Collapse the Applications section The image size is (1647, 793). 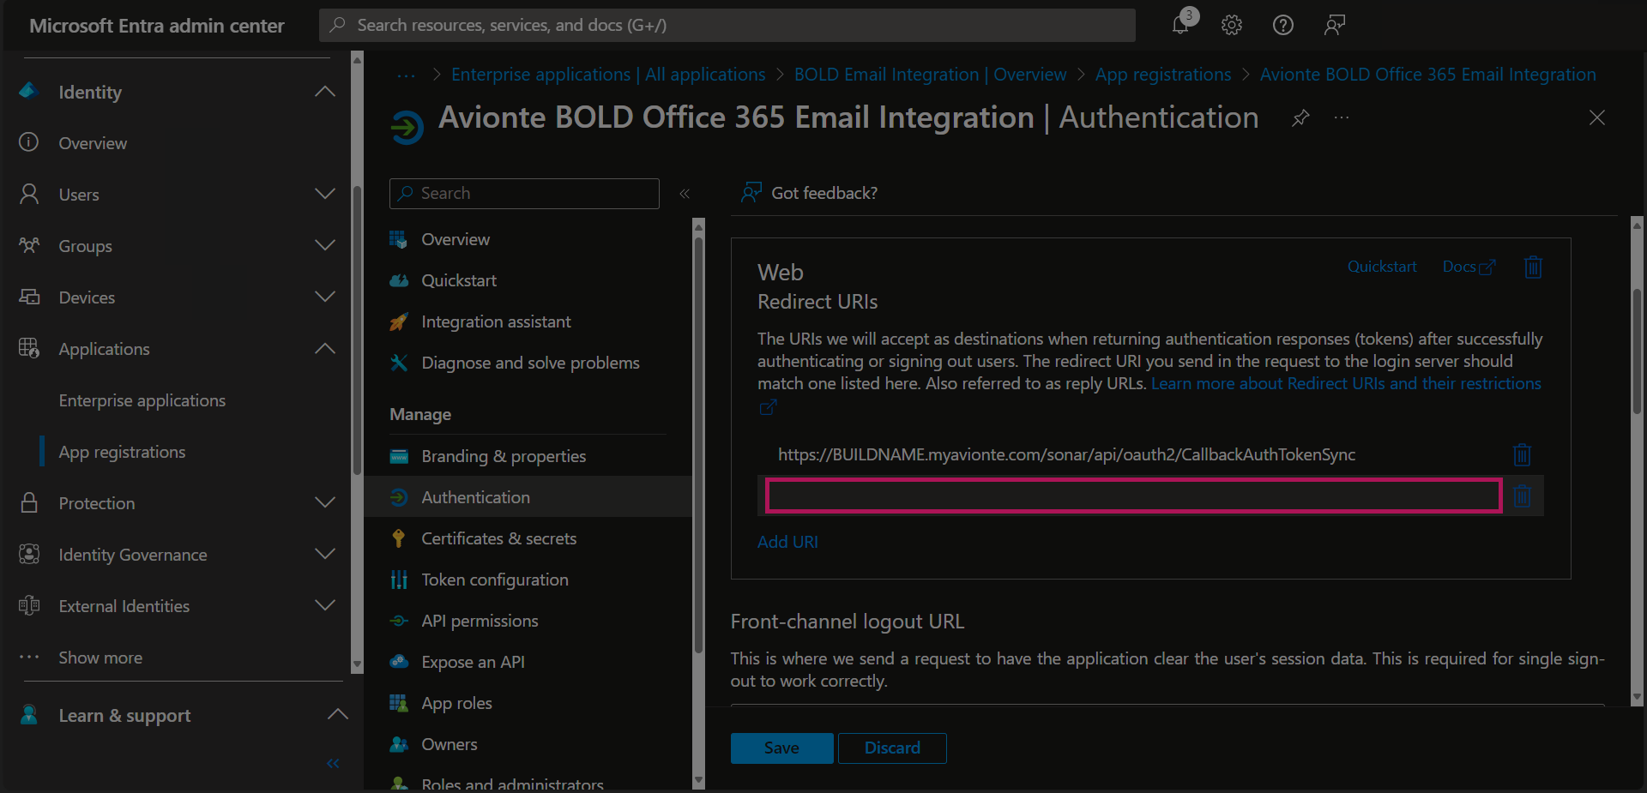tap(325, 349)
